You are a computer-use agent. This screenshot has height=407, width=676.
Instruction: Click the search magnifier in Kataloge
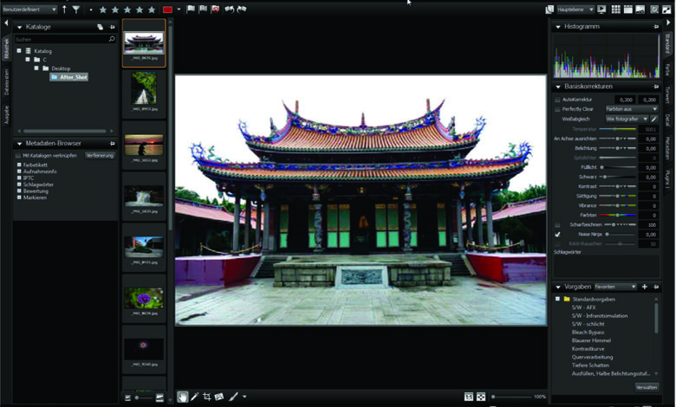point(112,39)
